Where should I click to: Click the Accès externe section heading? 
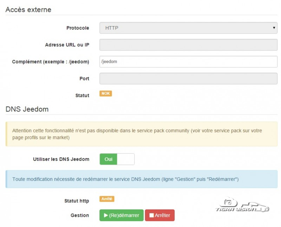[28, 10]
